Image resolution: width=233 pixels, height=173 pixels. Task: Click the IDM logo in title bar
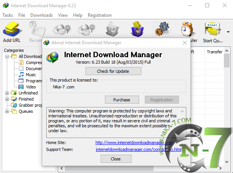click(x=6, y=5)
